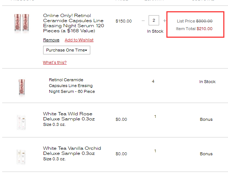Click the Bonus label for Wild Rose sample
This screenshot has height=173, width=228.
click(206, 119)
